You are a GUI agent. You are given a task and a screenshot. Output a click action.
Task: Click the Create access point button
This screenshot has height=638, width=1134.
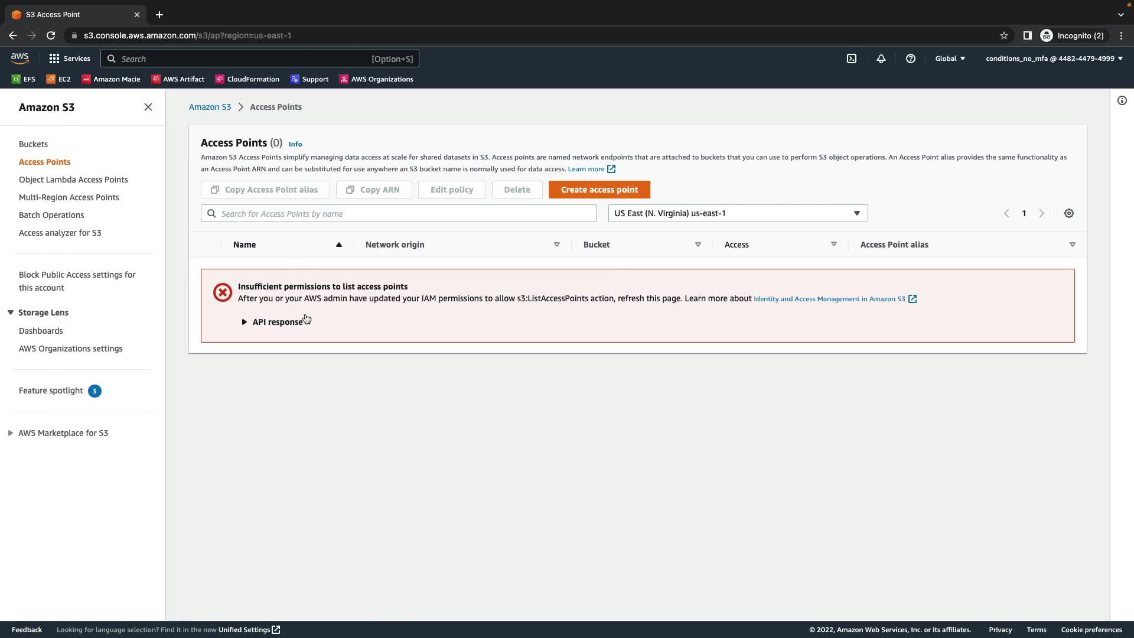click(x=599, y=190)
